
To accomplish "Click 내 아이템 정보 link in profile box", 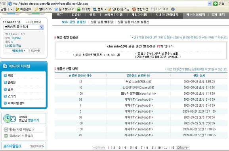I will click(13, 46).
